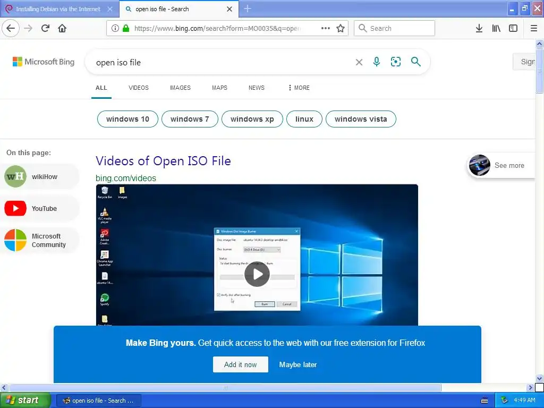
Task: Go back using the browser back arrow
Action: click(11, 28)
